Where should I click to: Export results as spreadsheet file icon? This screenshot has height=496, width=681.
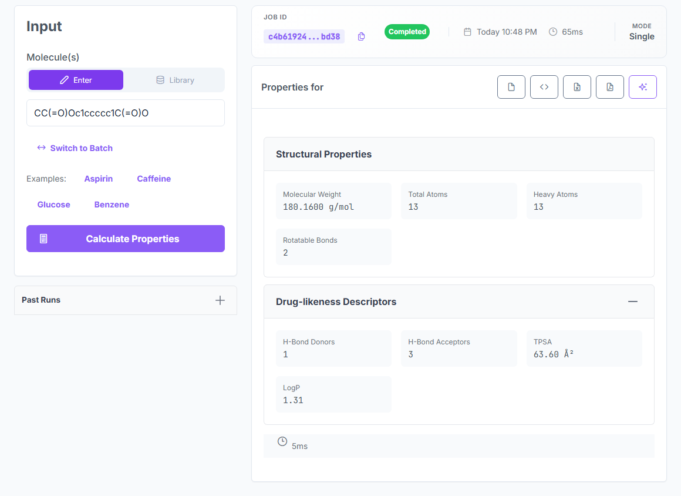pyautogui.click(x=577, y=87)
